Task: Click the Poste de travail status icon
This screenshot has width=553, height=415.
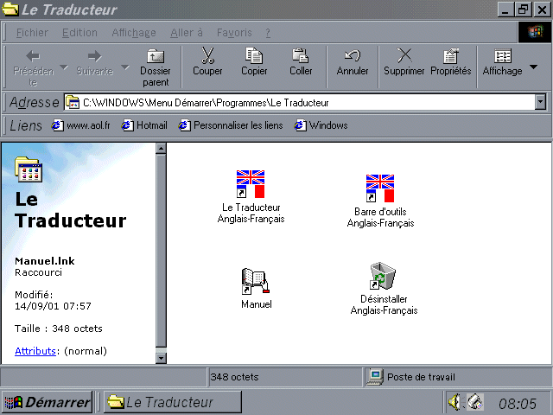Action: tap(375, 377)
